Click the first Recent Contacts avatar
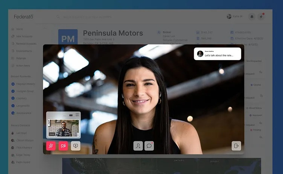The image size is (283, 174). click(x=13, y=133)
